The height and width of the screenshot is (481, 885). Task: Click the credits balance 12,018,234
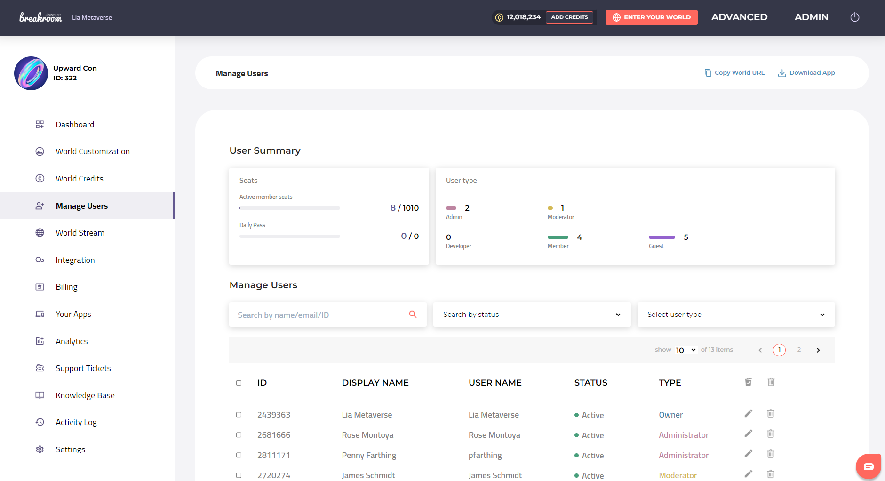tap(524, 17)
